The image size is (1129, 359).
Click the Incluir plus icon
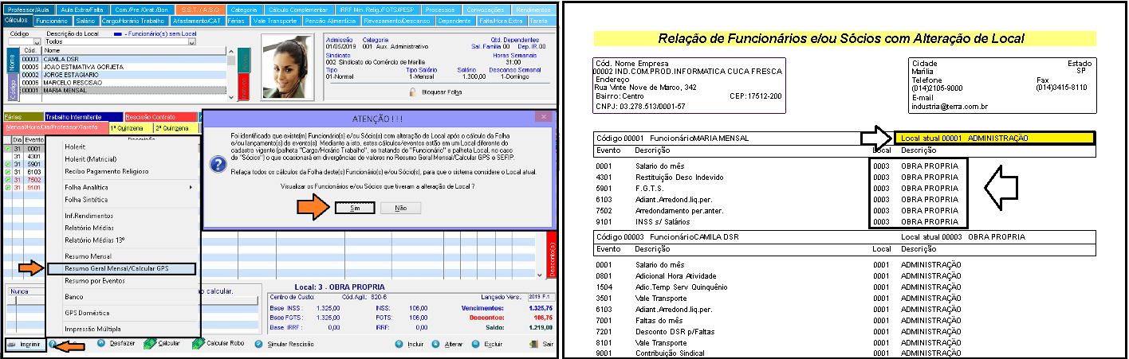pyautogui.click(x=399, y=344)
